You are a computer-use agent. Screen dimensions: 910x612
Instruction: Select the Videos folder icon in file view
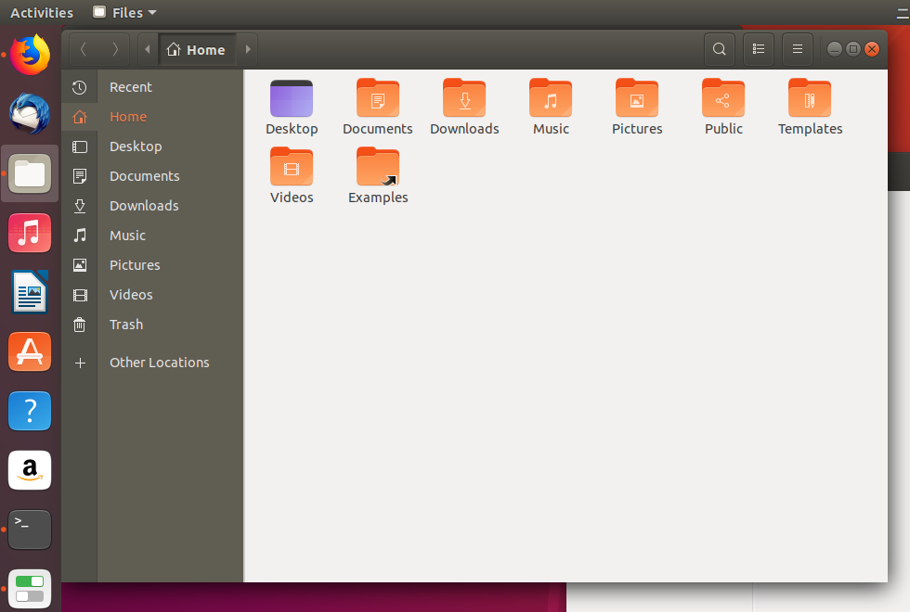(x=292, y=167)
